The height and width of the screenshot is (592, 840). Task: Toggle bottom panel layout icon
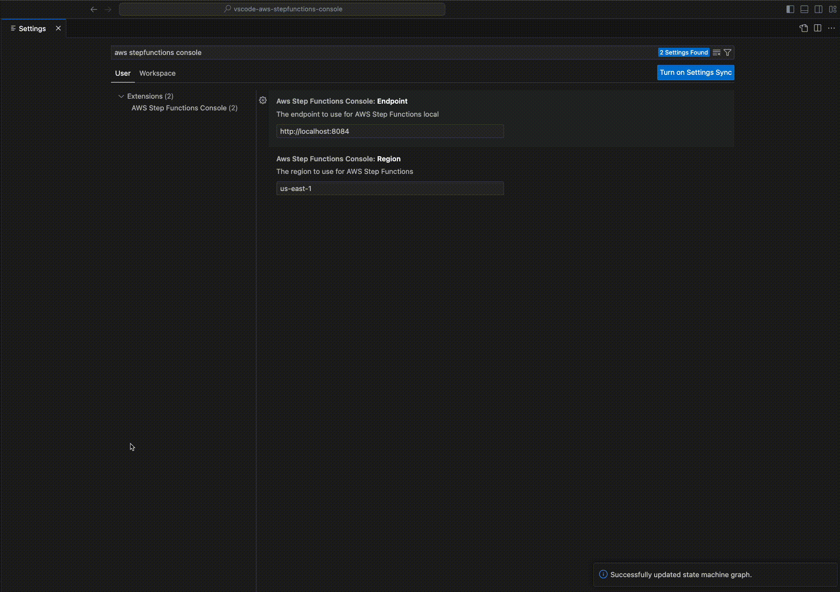(804, 9)
